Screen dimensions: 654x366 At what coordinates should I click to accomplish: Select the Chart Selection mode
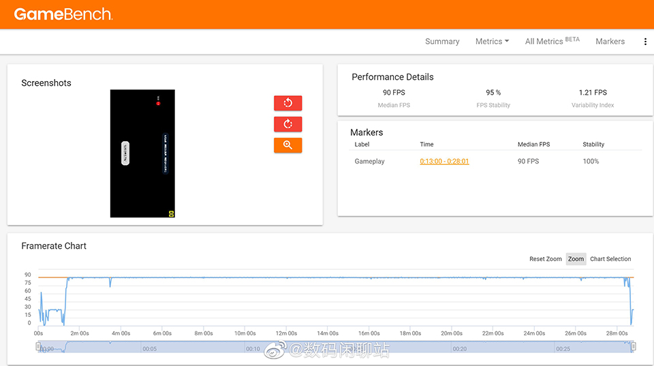click(610, 259)
